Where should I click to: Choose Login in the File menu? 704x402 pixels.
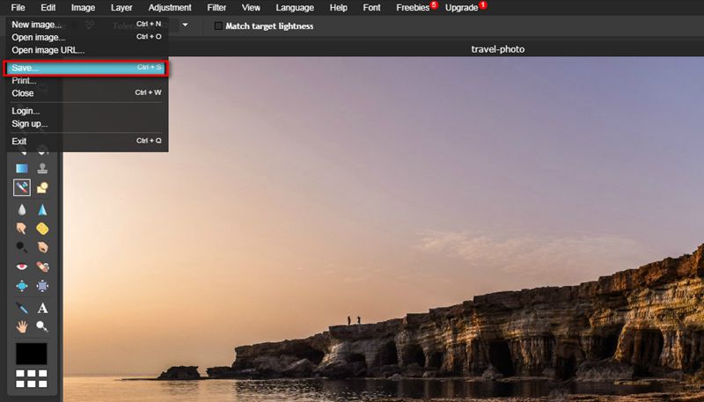(x=86, y=111)
